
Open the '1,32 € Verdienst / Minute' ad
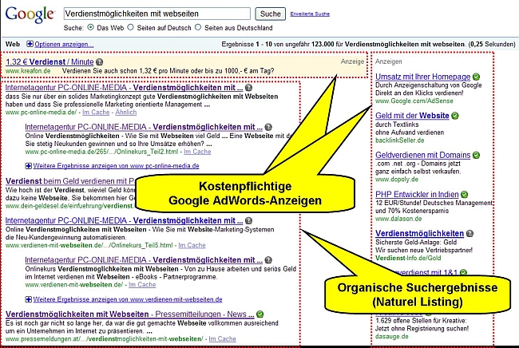pos(50,62)
